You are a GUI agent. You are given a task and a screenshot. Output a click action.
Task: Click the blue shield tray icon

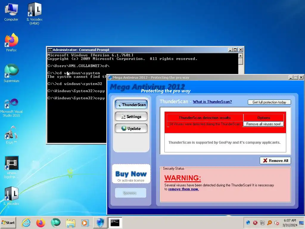coord(248,222)
